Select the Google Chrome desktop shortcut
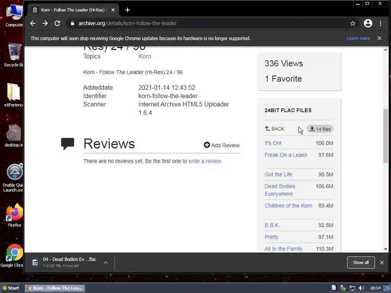Viewport: 391px width, 293px height. 13,256
